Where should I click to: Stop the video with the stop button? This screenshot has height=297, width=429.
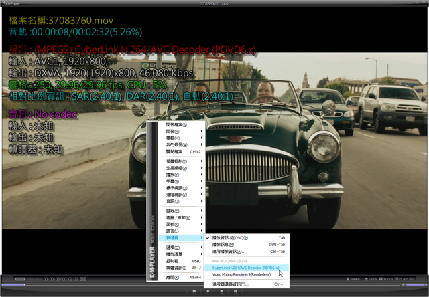(222, 291)
